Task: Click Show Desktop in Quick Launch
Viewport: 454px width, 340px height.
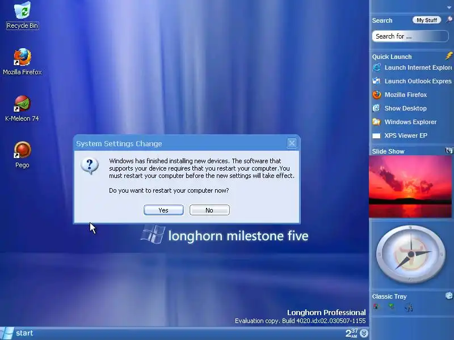Action: pyautogui.click(x=400, y=108)
